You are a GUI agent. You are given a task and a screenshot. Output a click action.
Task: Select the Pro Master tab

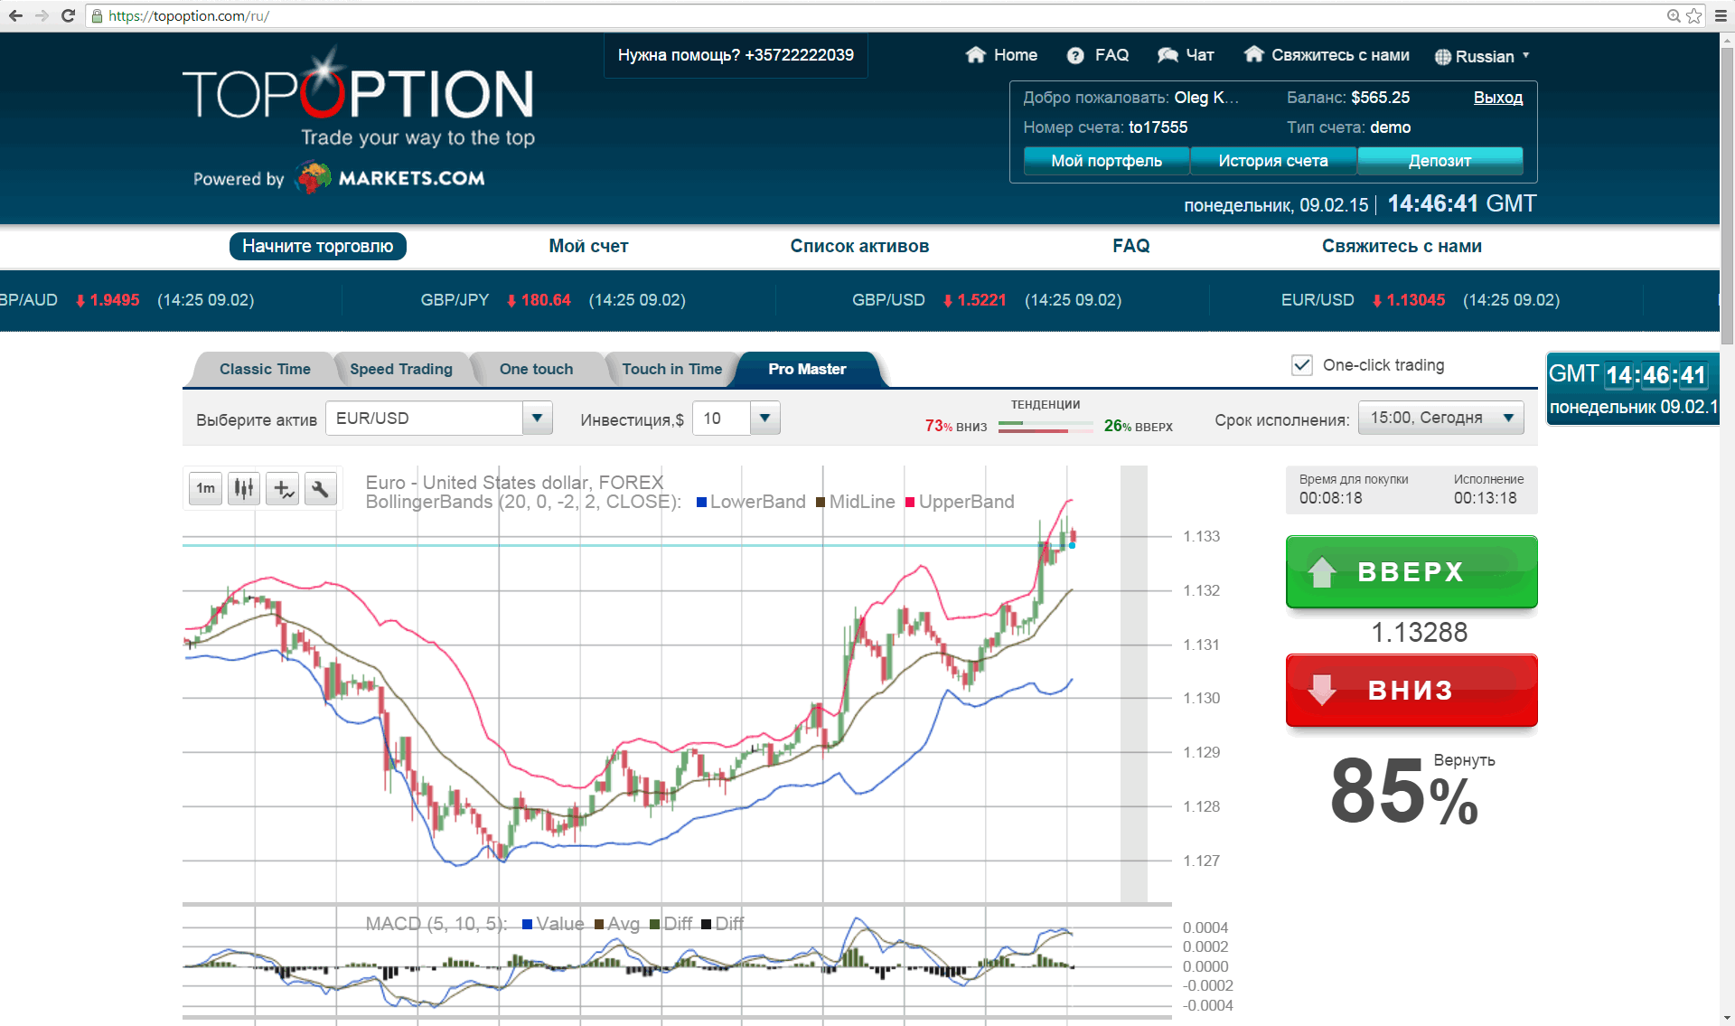tap(807, 369)
